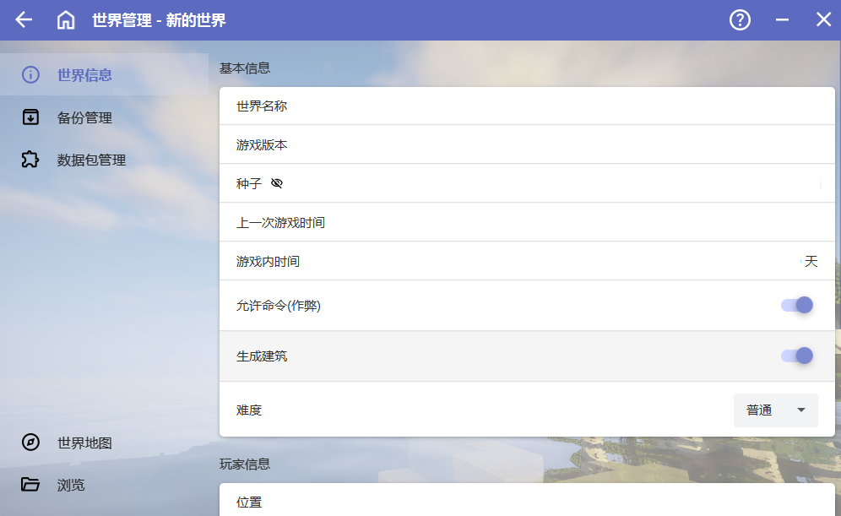
Task: Click the 浏览 folder icon
Action: [30, 485]
